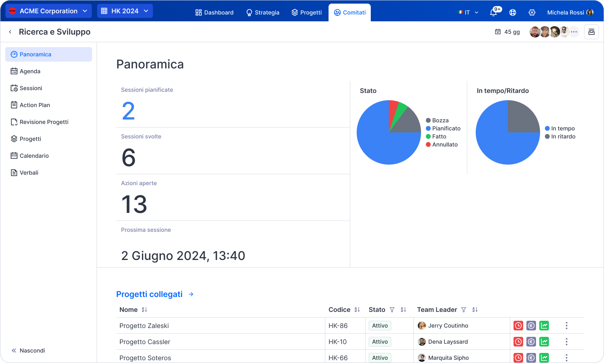
Task: Open the Progetto Soteros row name
Action: [145, 358]
